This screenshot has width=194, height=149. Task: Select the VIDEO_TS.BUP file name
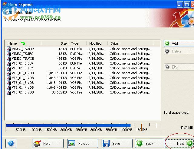click(23, 49)
